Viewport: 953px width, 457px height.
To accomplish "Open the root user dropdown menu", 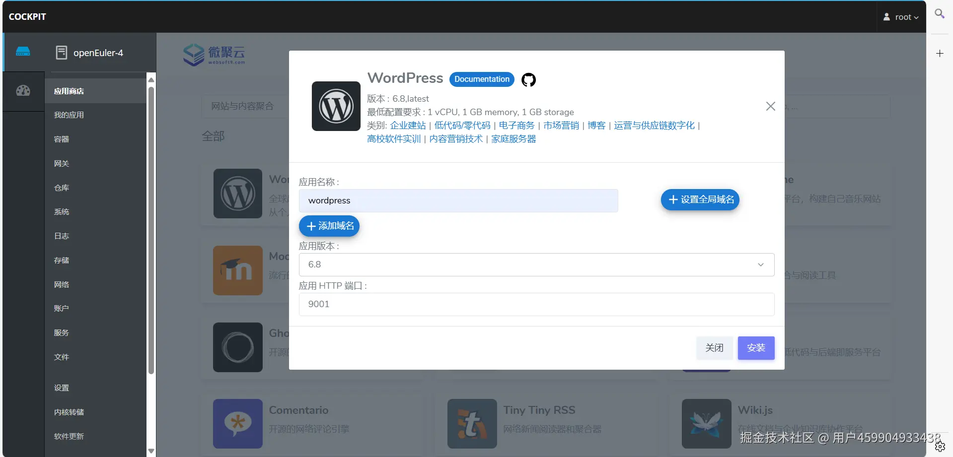I will point(901,17).
